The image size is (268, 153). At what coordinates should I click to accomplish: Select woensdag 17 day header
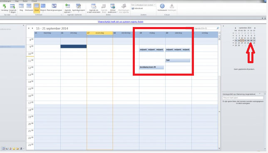click(x=100, y=33)
